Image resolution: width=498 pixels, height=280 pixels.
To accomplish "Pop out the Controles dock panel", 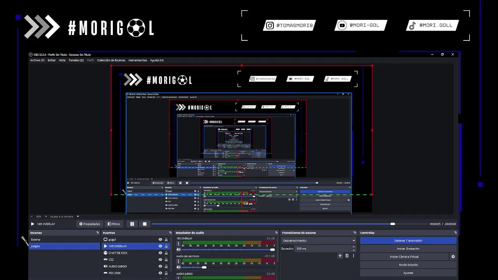I will (456, 233).
